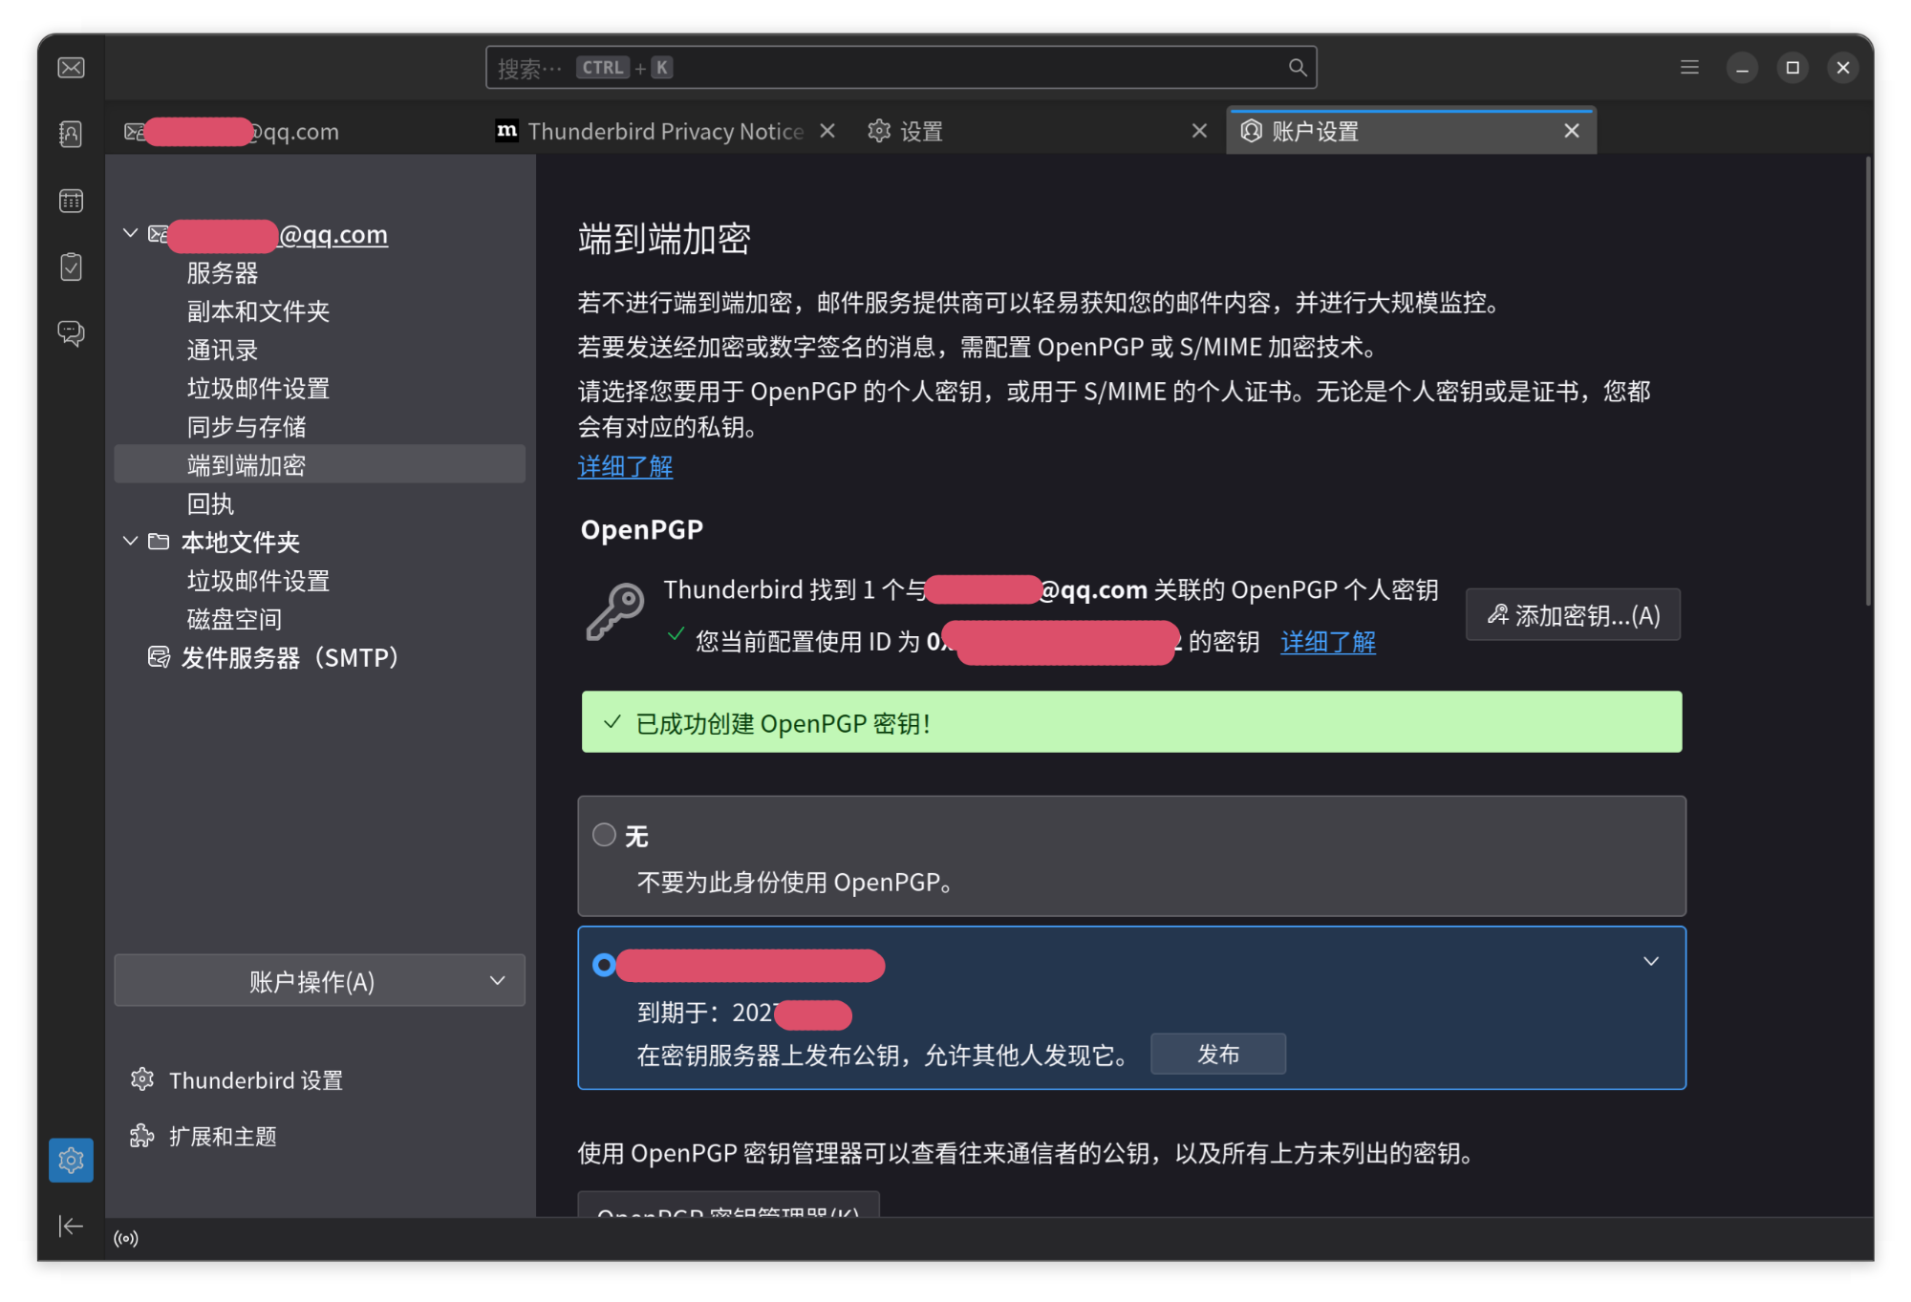The image size is (1911, 1302).
Task: Expand the selected key details chevron
Action: pyautogui.click(x=1650, y=961)
